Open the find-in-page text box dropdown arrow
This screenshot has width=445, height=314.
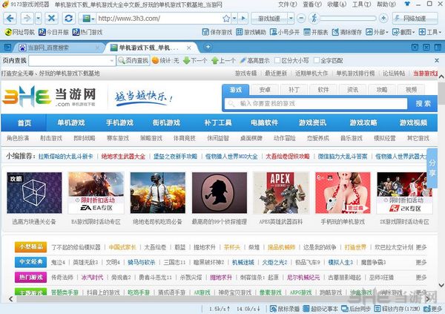[x=111, y=61]
